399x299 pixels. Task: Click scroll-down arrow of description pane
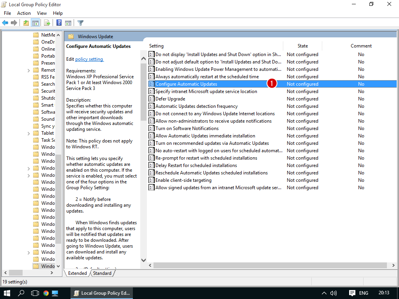pos(143,260)
